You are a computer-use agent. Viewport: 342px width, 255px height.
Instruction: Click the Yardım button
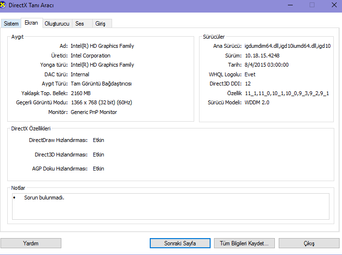pyautogui.click(x=31, y=243)
